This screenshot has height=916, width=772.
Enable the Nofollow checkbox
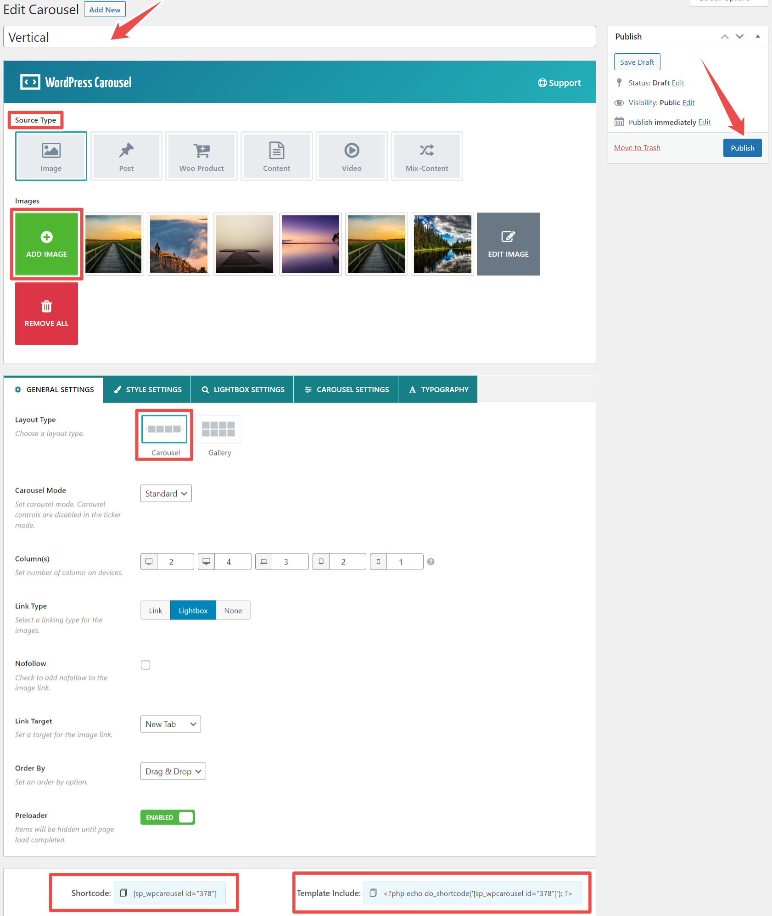(145, 665)
